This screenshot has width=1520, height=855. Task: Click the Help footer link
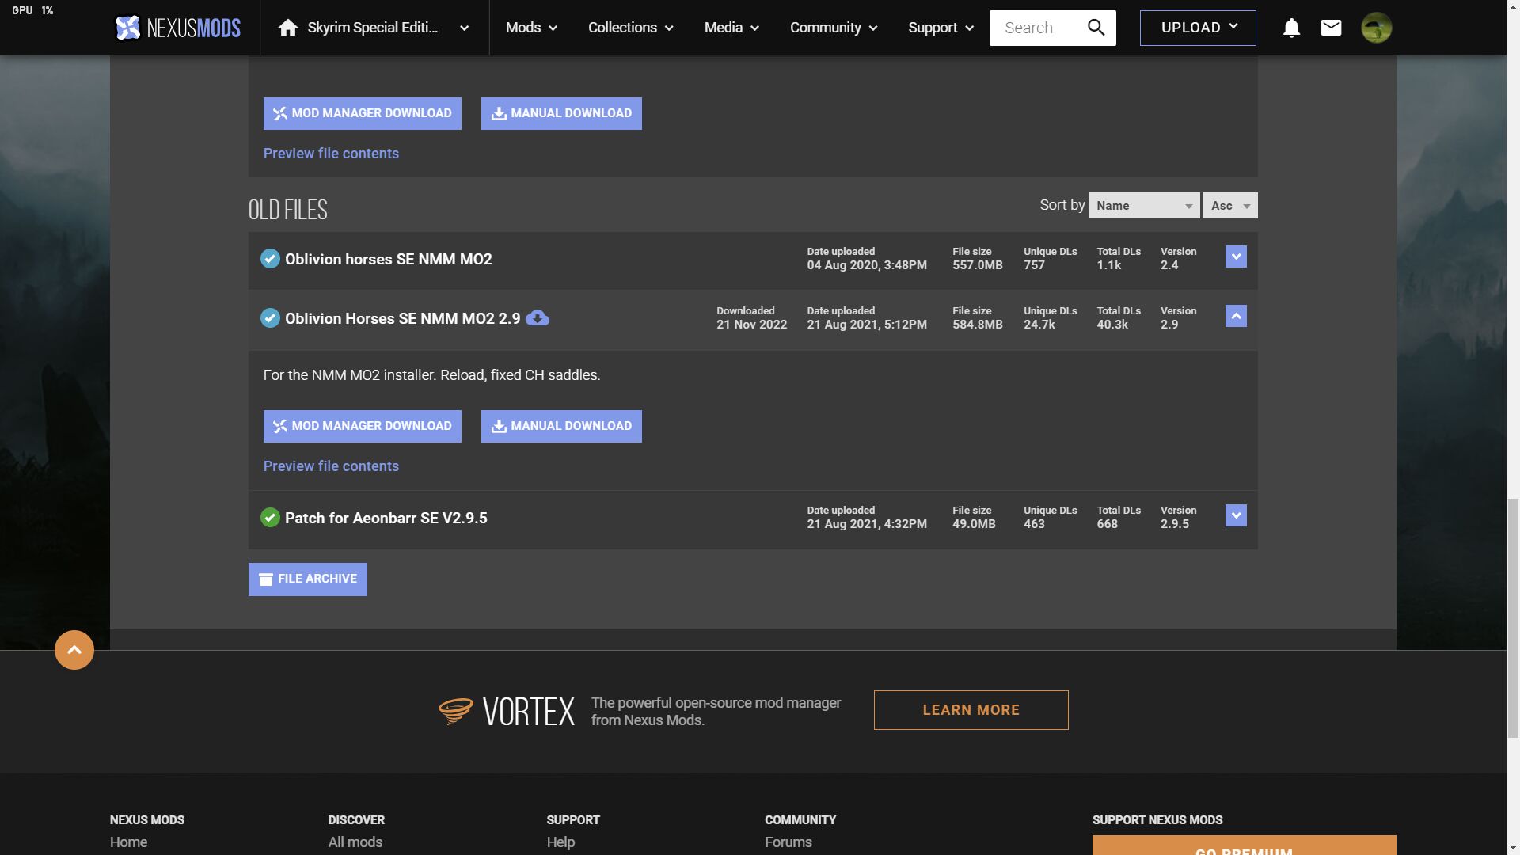click(560, 842)
